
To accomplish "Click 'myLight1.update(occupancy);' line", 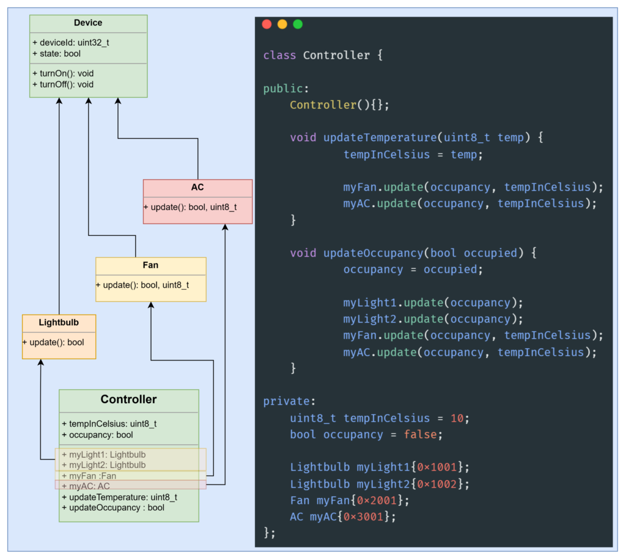I will click(x=433, y=303).
